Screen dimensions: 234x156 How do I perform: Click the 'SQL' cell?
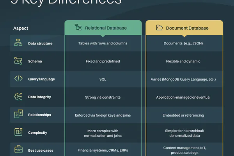[x=103, y=79]
